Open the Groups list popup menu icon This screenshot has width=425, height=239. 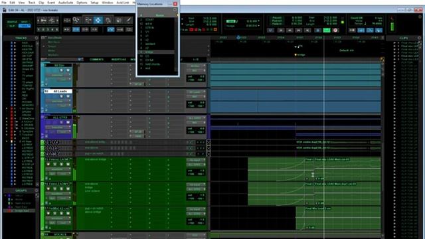pos(37,191)
